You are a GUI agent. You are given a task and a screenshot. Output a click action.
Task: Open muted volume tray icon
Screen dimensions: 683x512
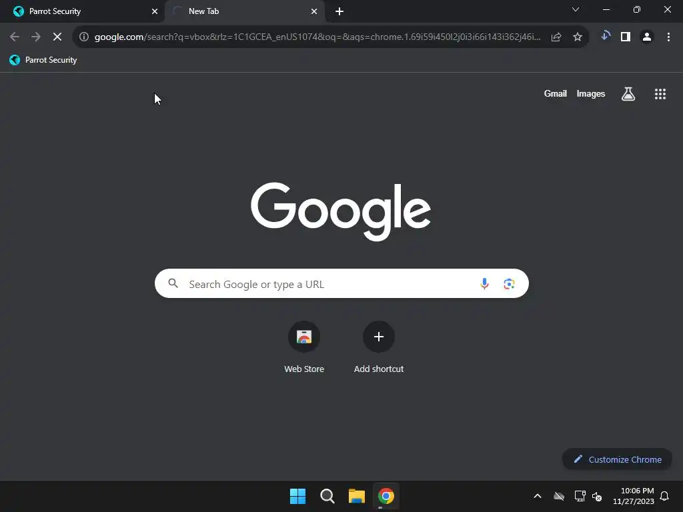(x=597, y=496)
